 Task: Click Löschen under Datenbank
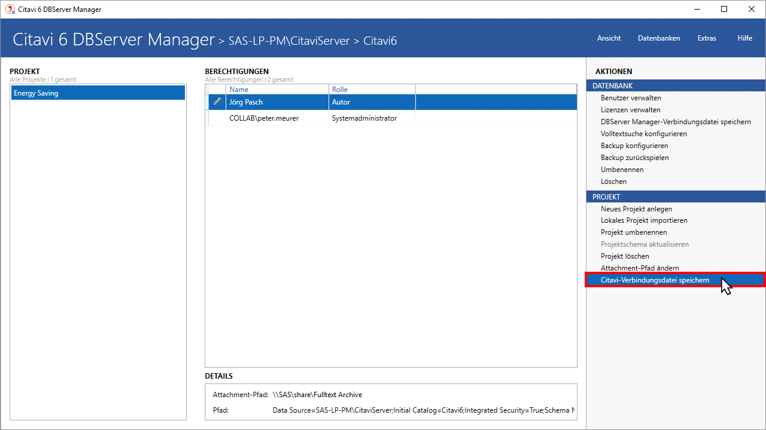point(614,182)
